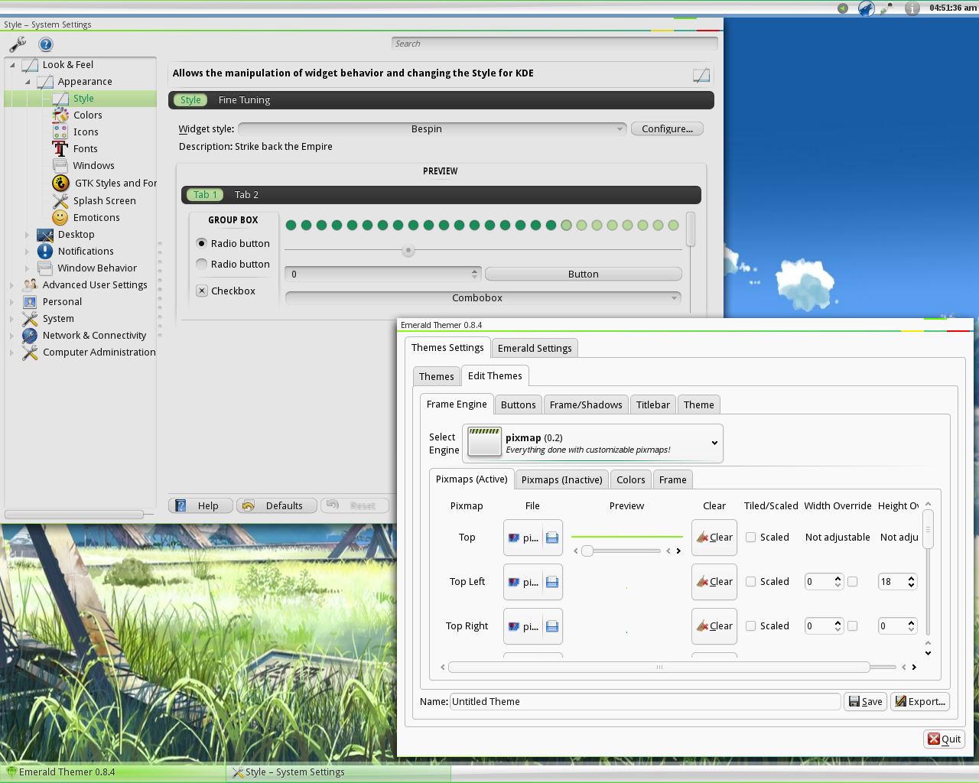Click the Desktop category icon
979x783 pixels.
pos(45,234)
